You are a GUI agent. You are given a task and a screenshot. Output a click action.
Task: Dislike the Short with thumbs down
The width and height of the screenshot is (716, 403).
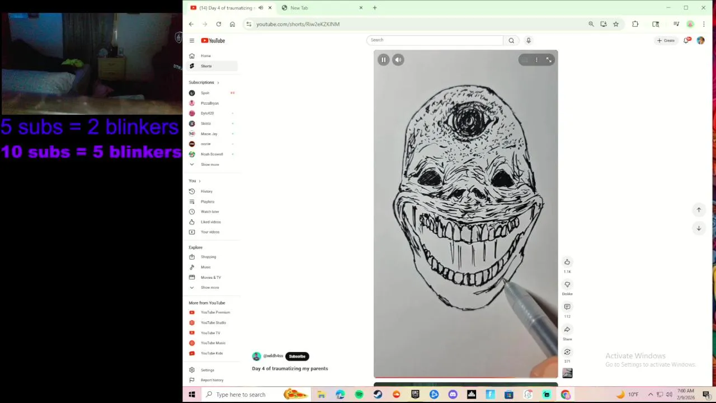point(567,284)
